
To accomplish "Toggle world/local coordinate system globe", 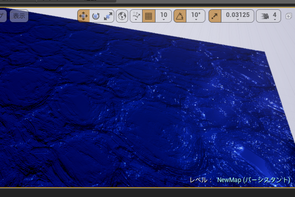I will [122, 16].
